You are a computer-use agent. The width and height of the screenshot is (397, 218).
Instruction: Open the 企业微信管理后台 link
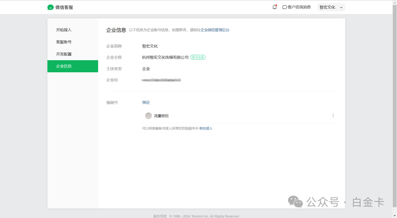215,30
